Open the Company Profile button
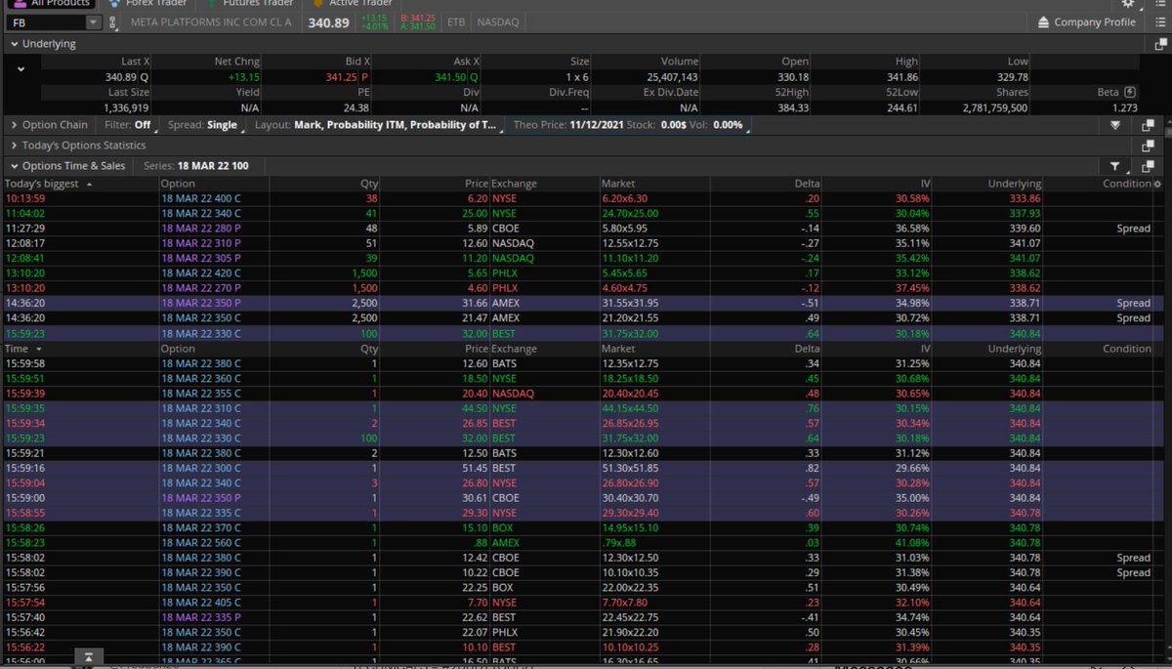This screenshot has width=1172, height=669. tap(1085, 22)
